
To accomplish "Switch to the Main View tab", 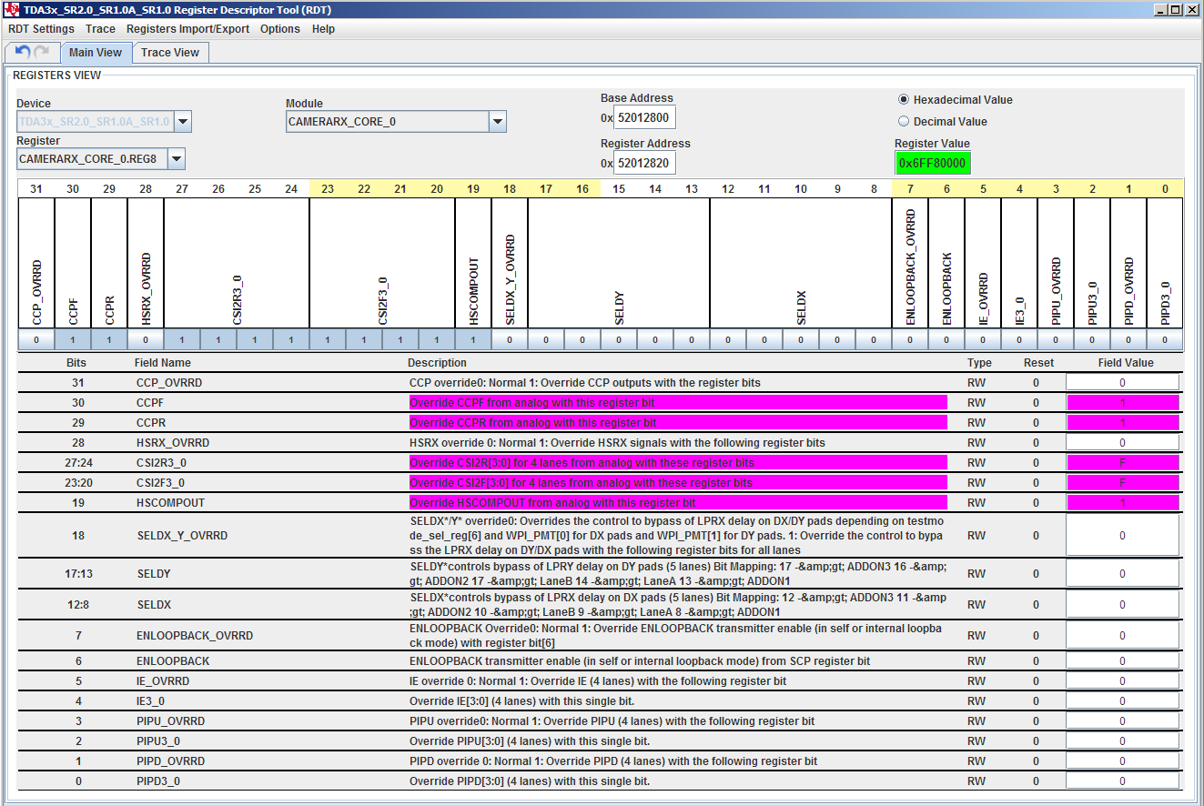I will (96, 53).
